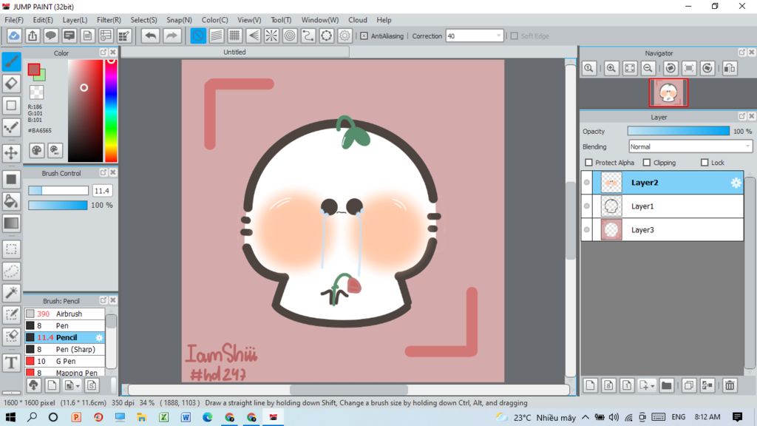Flip the canvas view in Navigator
The width and height of the screenshot is (757, 426).
[x=730, y=68]
